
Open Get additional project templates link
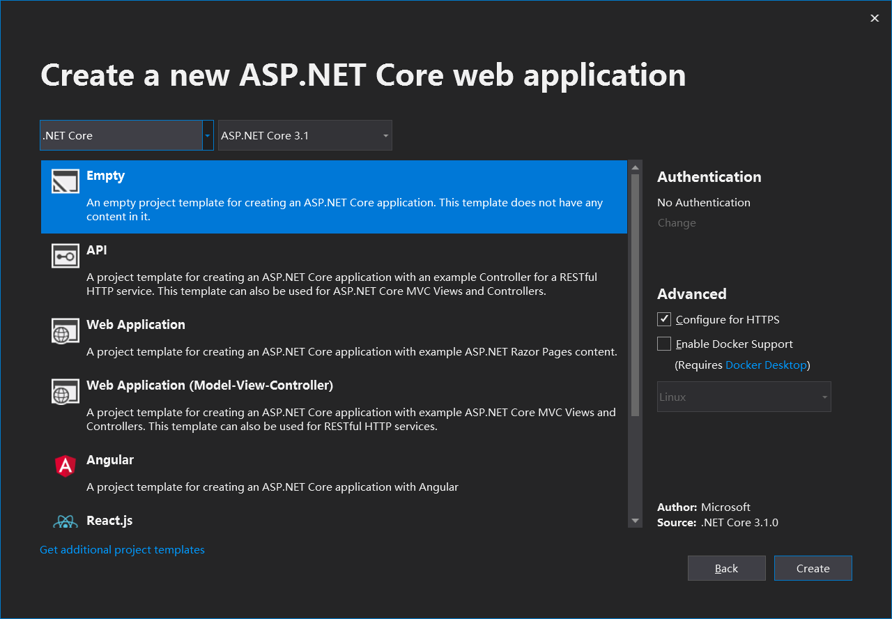click(x=123, y=549)
